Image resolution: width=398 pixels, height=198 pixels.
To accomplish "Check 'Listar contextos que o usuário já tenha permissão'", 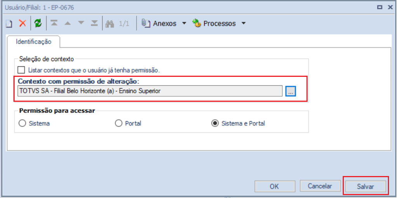I will click(22, 70).
